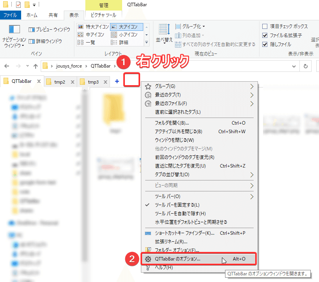Open Shortcut Key Finder (ショートカットキー ファインダー)

click(199, 233)
